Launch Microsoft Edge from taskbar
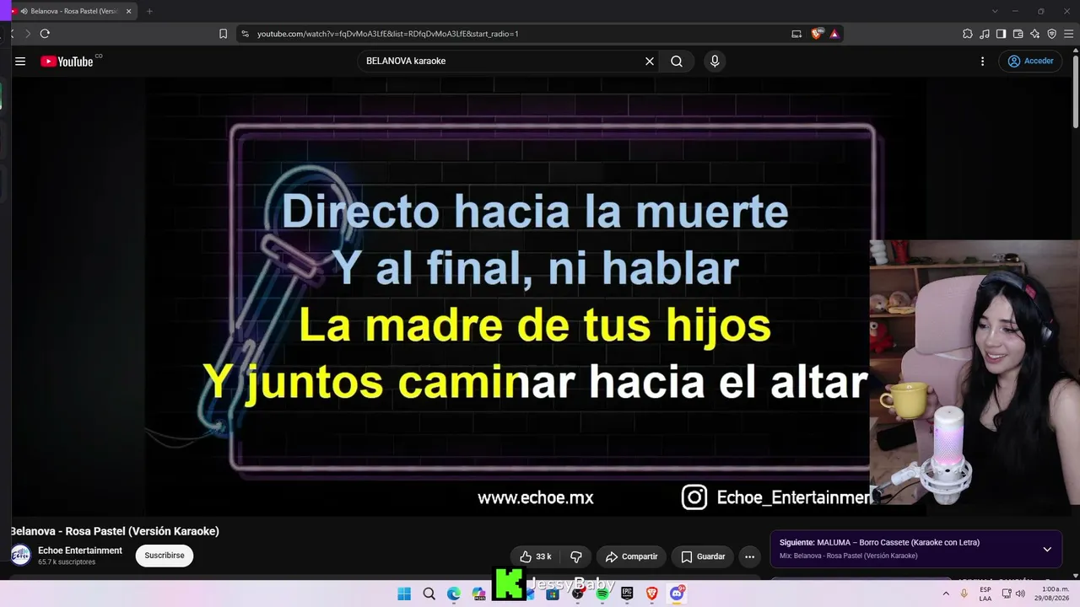Screen dimensions: 1080x607 pos(454,594)
